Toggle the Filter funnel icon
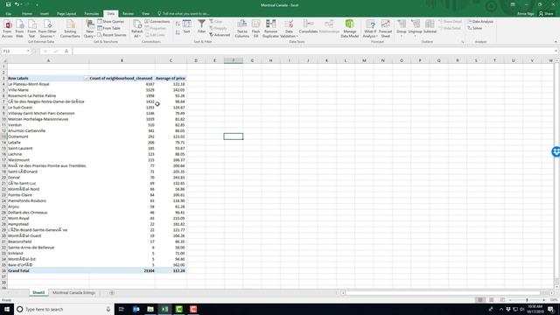The height and width of the screenshot is (315, 560). coord(202,27)
